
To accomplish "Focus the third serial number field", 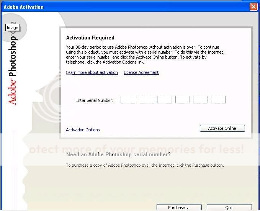I will click(165, 100).
